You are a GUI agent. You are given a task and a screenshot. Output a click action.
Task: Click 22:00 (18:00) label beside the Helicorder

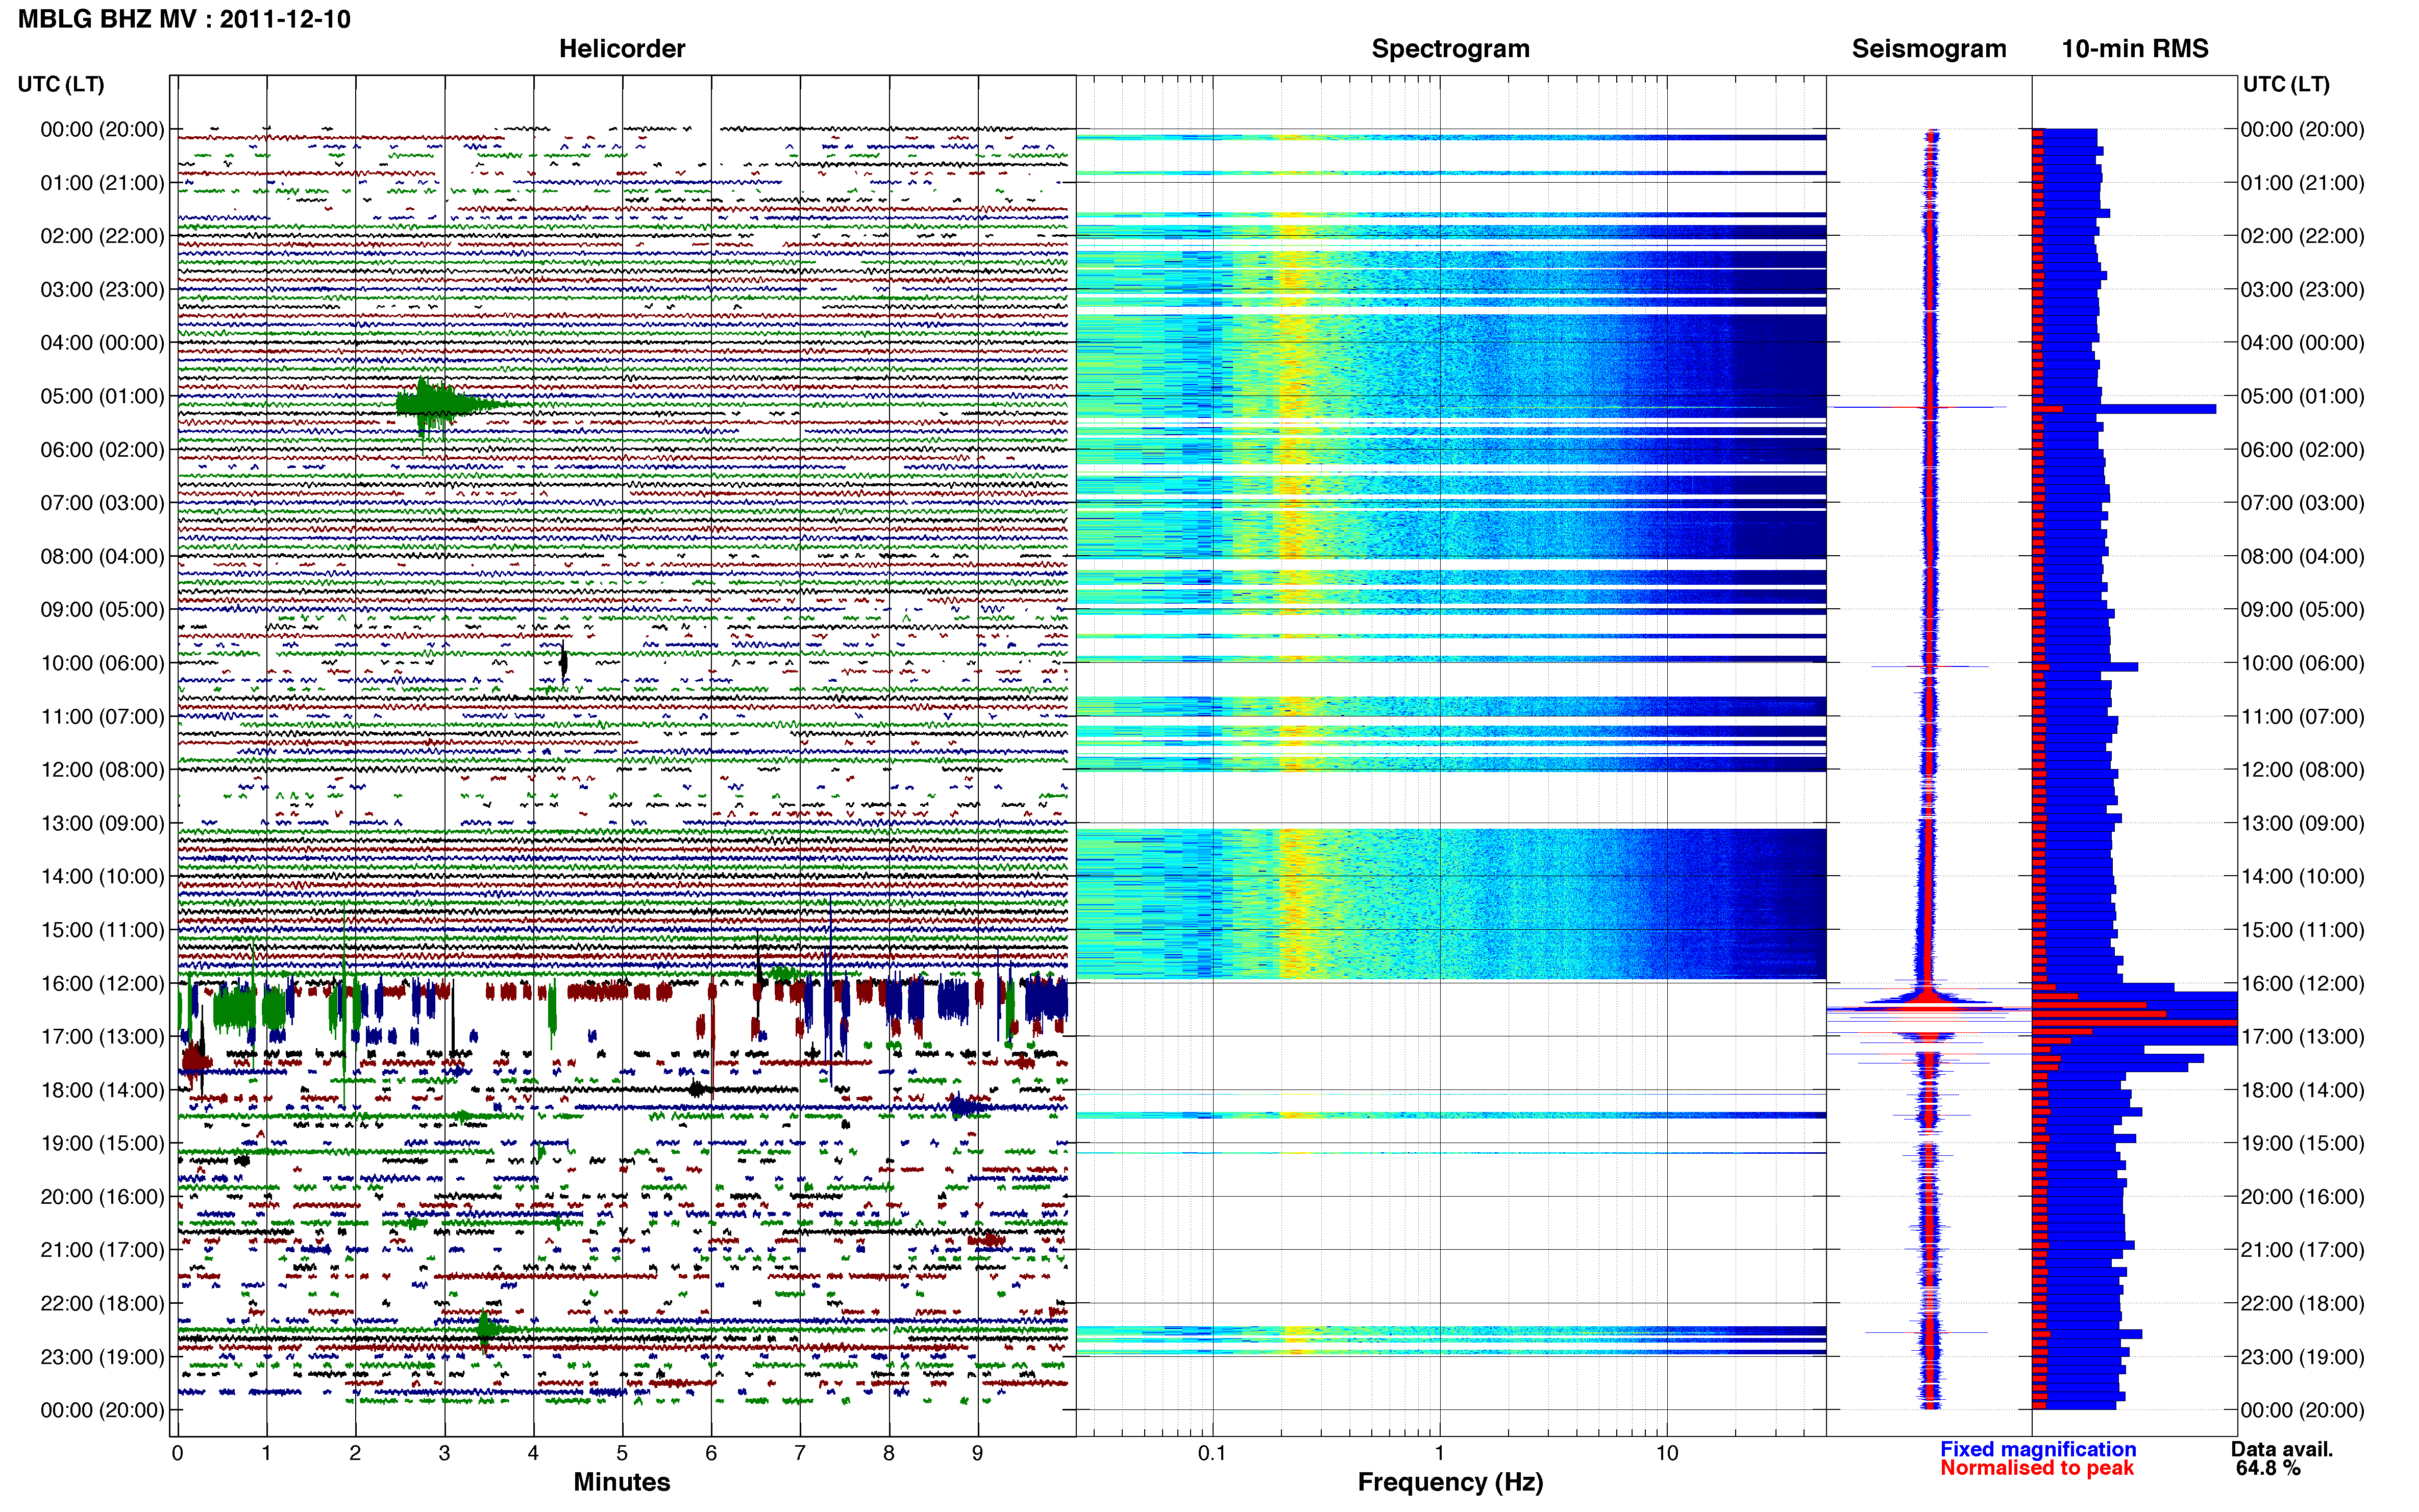tap(102, 1303)
